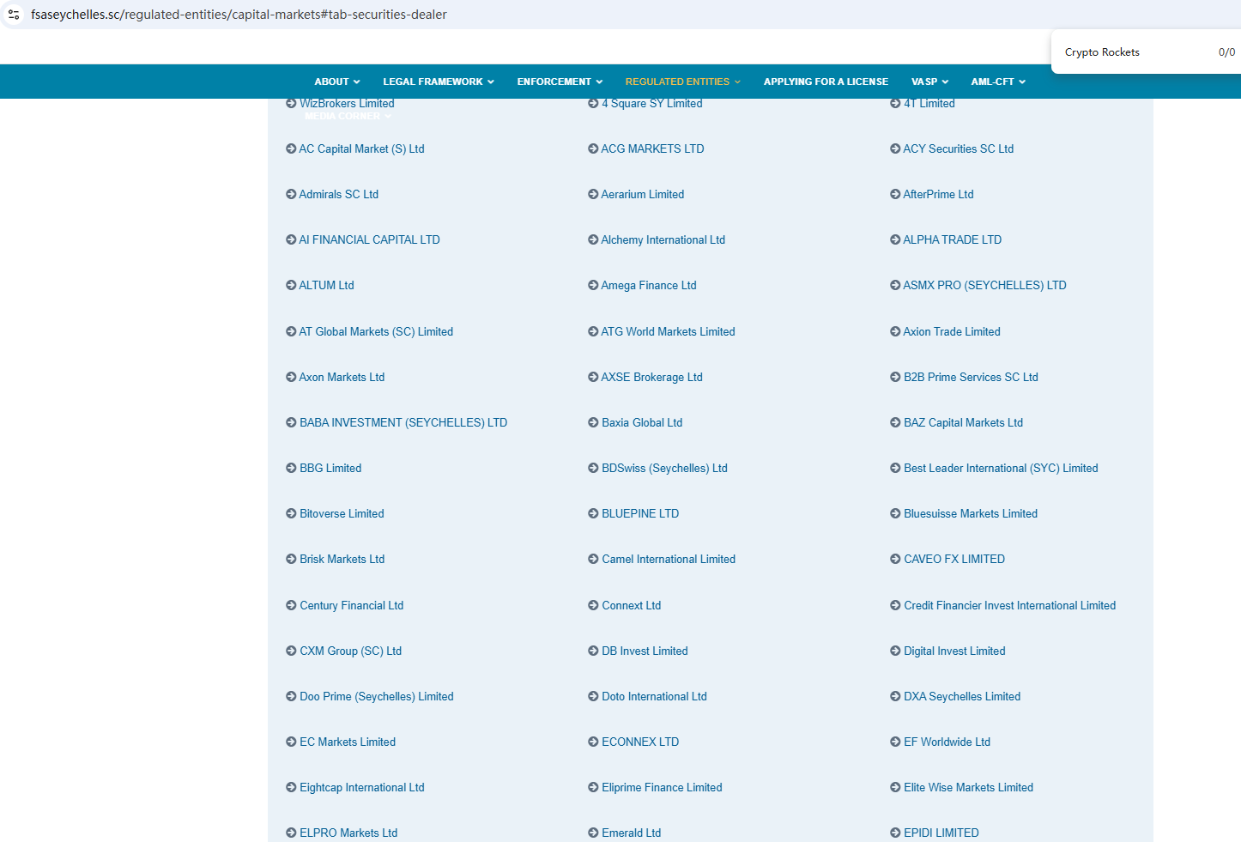
Task: Click the arrow icon beside DB Invest Limited
Action: point(593,651)
